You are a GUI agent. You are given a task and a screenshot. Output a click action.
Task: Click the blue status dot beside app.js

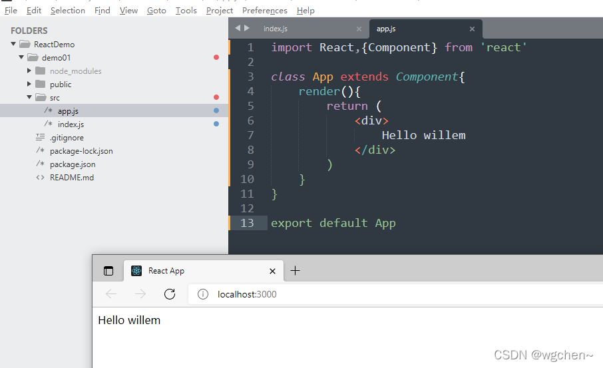pyautogui.click(x=216, y=110)
